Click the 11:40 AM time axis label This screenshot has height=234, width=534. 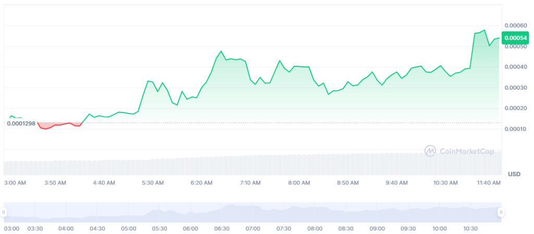point(489,182)
